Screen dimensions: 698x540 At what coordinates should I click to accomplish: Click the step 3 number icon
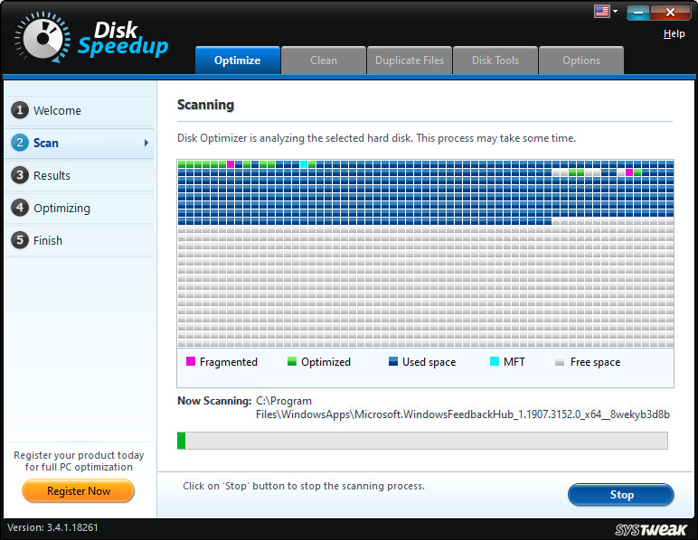tap(20, 175)
